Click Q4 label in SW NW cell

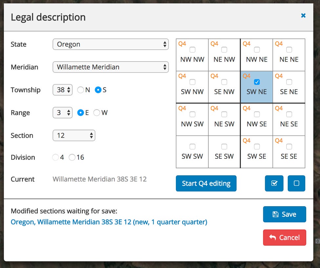point(182,76)
